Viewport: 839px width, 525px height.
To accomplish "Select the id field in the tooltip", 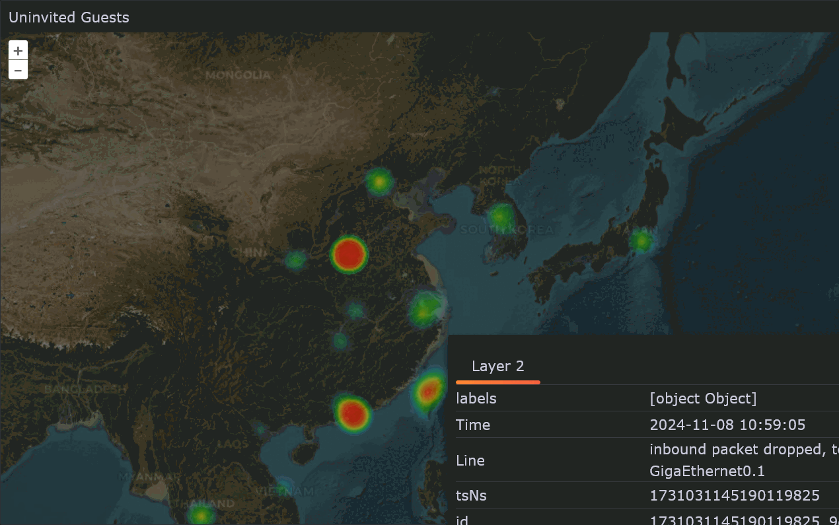I will [462, 520].
